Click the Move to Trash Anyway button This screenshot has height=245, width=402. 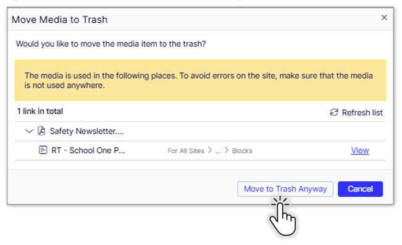(285, 189)
